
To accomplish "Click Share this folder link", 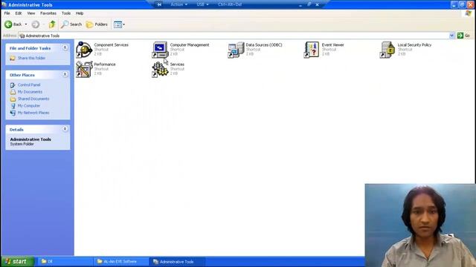I will pos(31,58).
